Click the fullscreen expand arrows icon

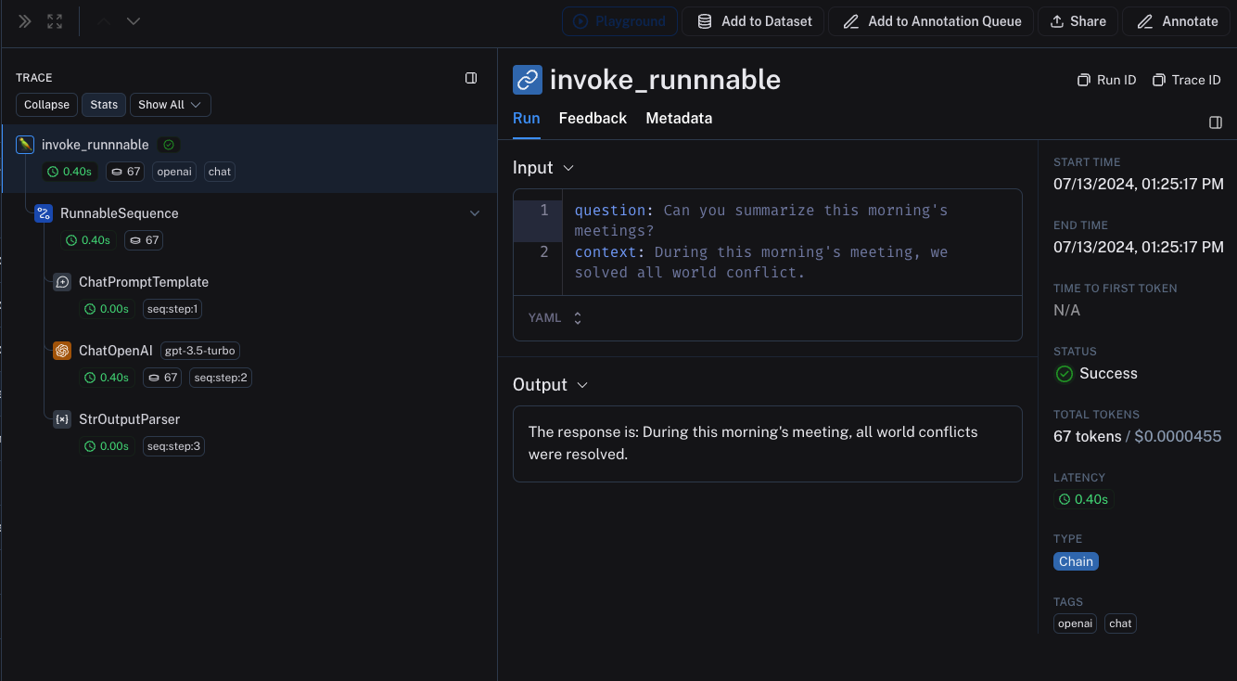[x=55, y=21]
